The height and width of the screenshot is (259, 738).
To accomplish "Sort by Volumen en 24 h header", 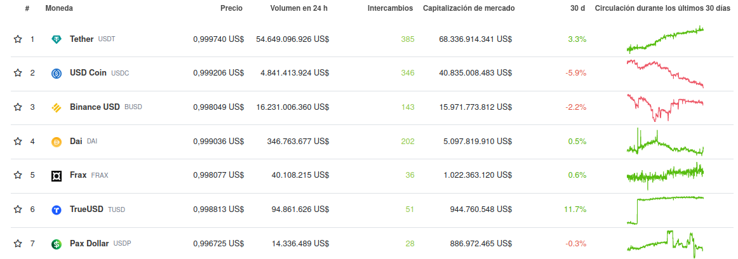I will pos(299,8).
